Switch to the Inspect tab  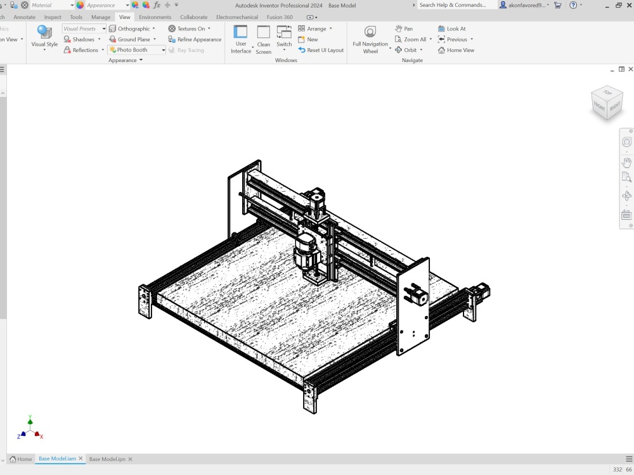click(x=53, y=17)
